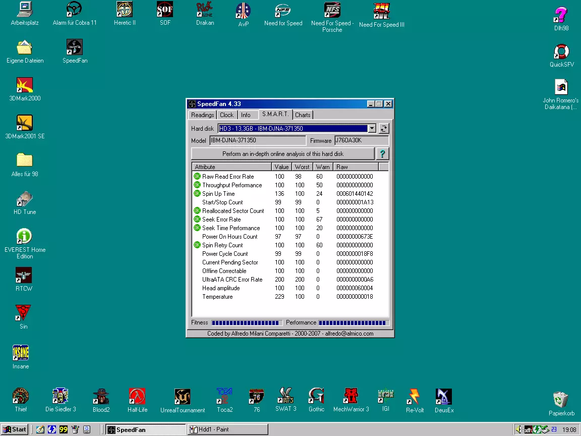Open the Charts tab
Viewport: 581px width, 436px height.
[303, 115]
